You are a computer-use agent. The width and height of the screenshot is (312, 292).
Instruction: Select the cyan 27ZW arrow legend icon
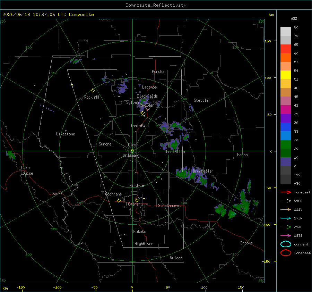[x=286, y=218]
